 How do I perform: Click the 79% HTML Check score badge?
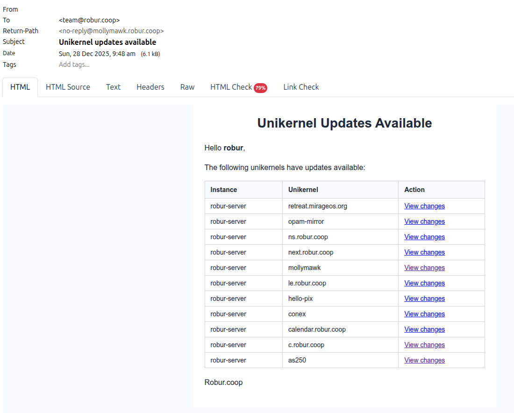[x=261, y=87]
